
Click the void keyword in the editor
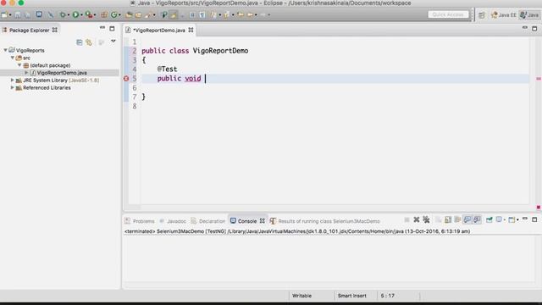pos(193,79)
